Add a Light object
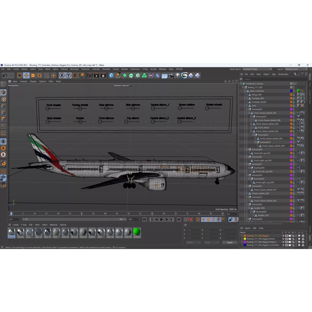 tap(178, 75)
